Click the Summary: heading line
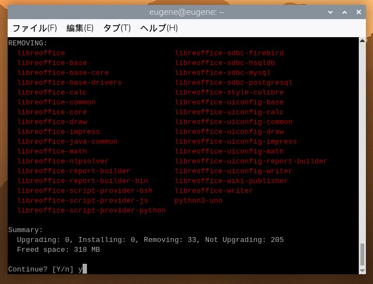 click(26, 230)
